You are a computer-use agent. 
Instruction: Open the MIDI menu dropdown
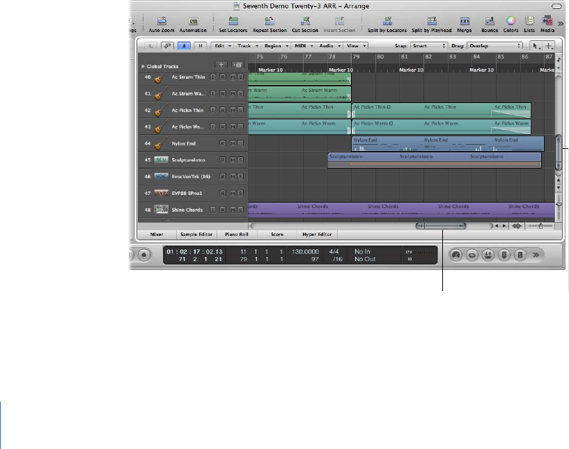pos(303,46)
